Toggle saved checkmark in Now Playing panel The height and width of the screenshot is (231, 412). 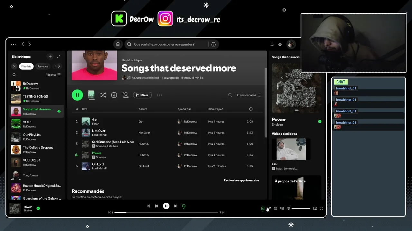click(320, 122)
